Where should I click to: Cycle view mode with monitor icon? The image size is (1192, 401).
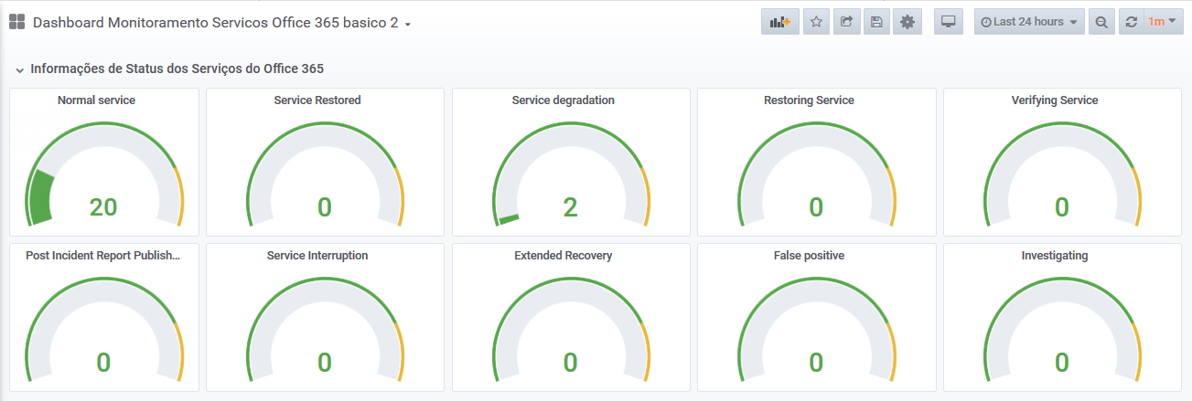pyautogui.click(x=949, y=22)
